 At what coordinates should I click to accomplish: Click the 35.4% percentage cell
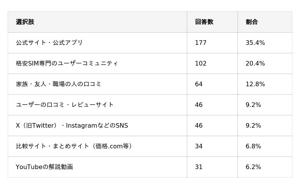[255, 43]
